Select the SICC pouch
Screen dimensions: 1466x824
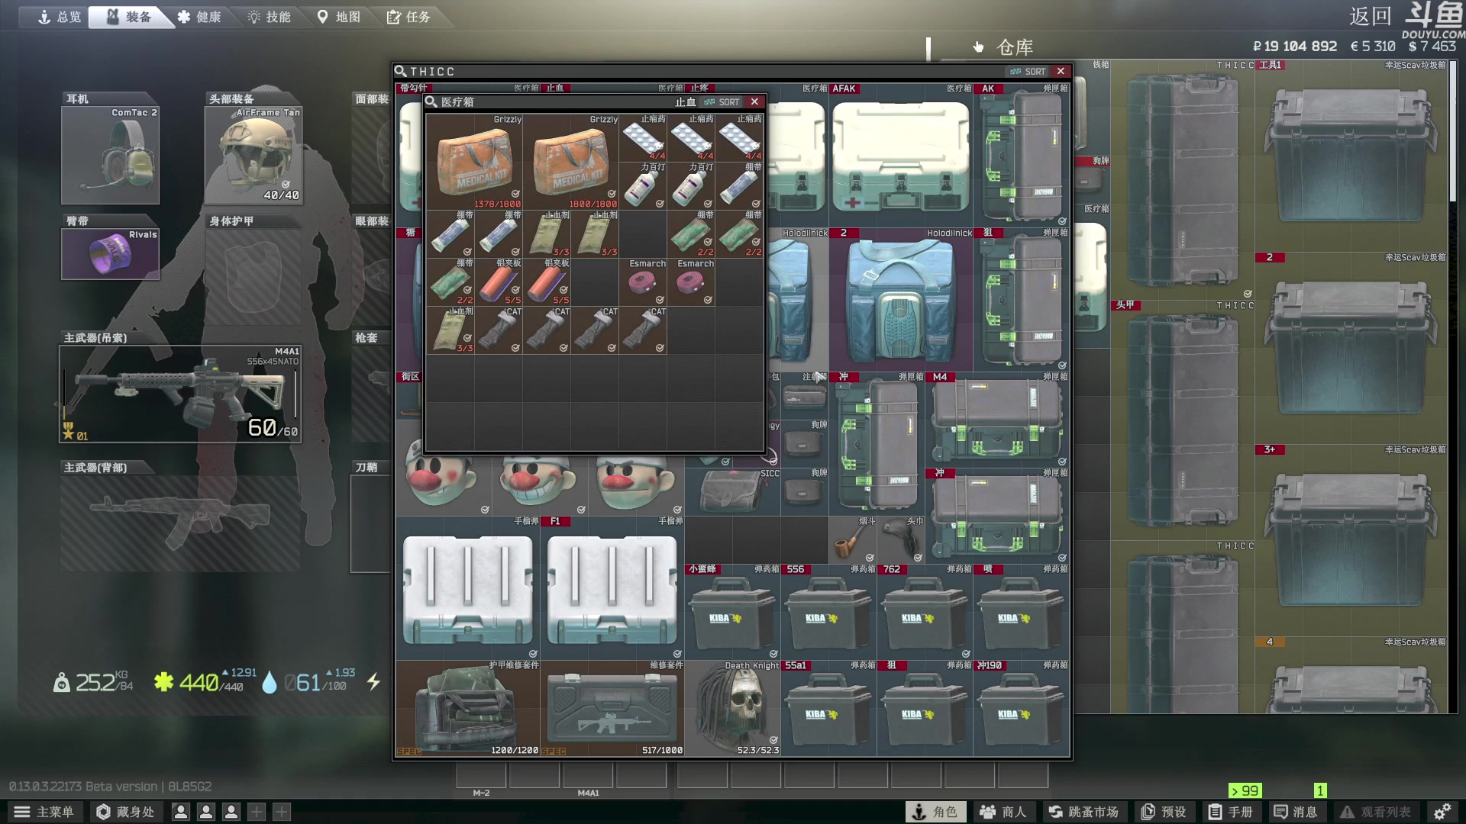732,491
